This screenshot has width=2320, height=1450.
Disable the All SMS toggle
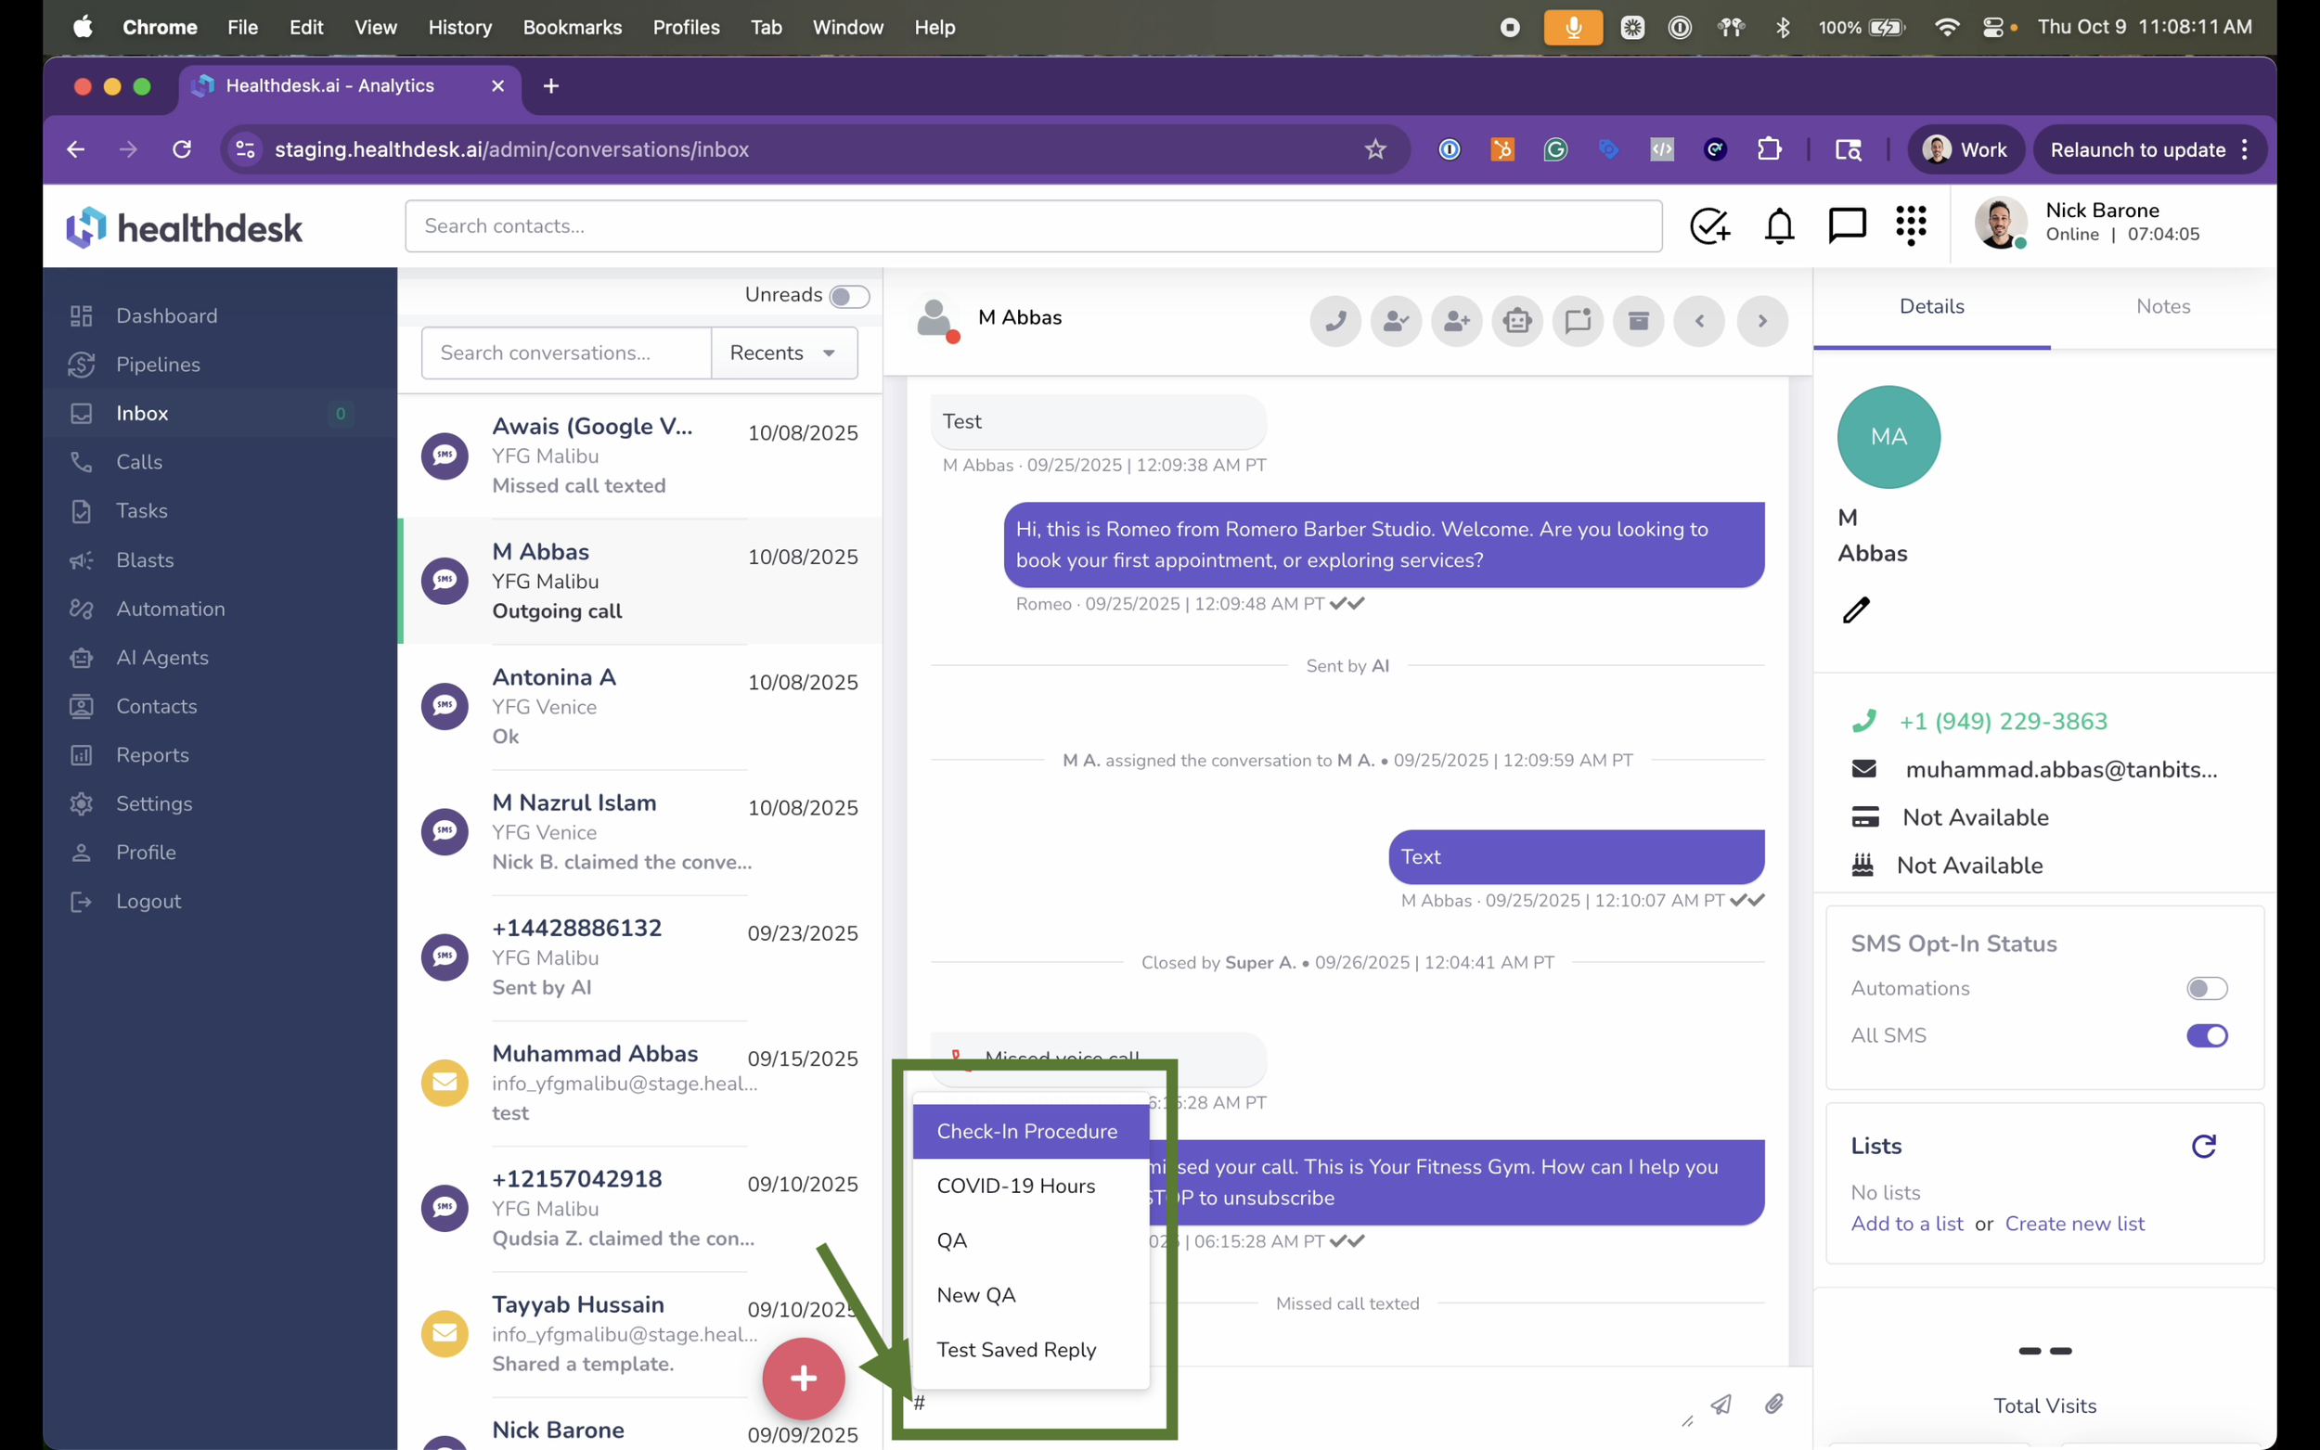pyautogui.click(x=2206, y=1035)
